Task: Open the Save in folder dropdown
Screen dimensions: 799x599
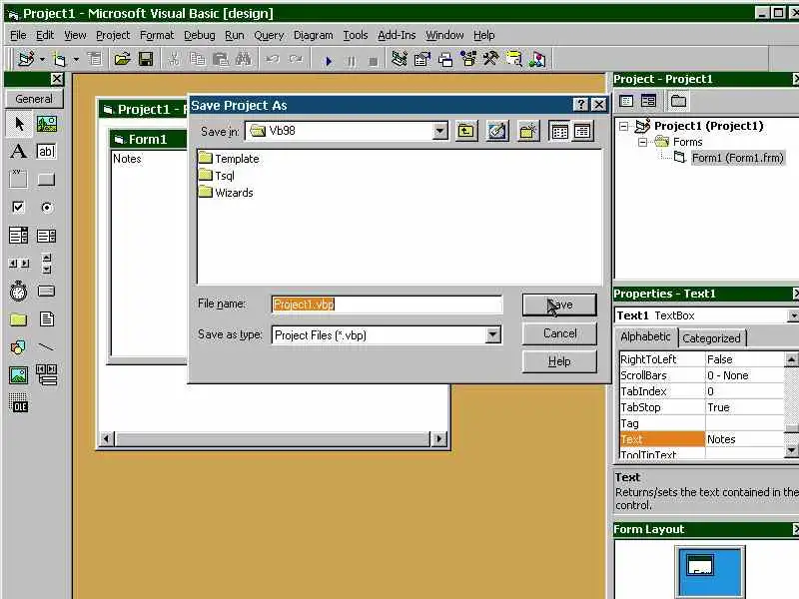Action: pos(439,131)
